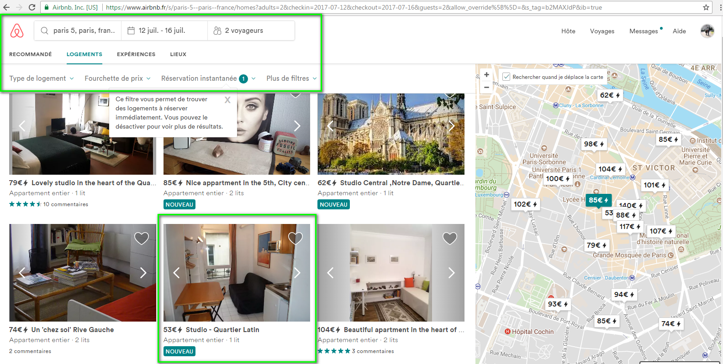Show previous photo of Beautiful apartment listing
Screen dimensions: 723x364
(330, 273)
